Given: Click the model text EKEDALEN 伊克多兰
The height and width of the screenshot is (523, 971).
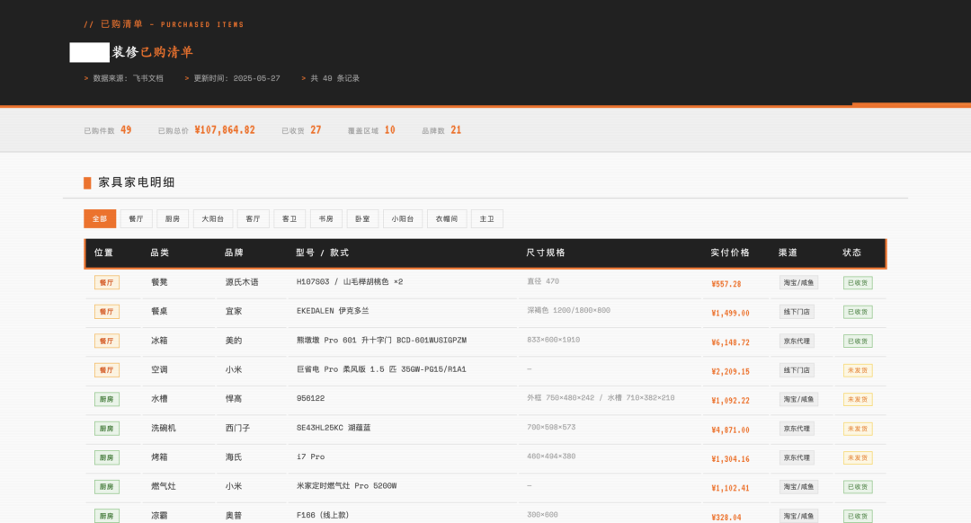Looking at the screenshot, I should (x=333, y=311).
